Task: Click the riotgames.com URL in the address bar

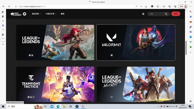Action: point(32,6)
